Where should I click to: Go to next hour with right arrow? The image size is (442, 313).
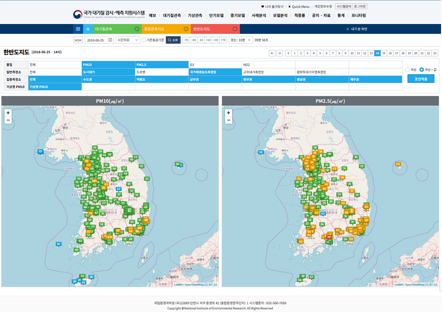tap(279, 53)
